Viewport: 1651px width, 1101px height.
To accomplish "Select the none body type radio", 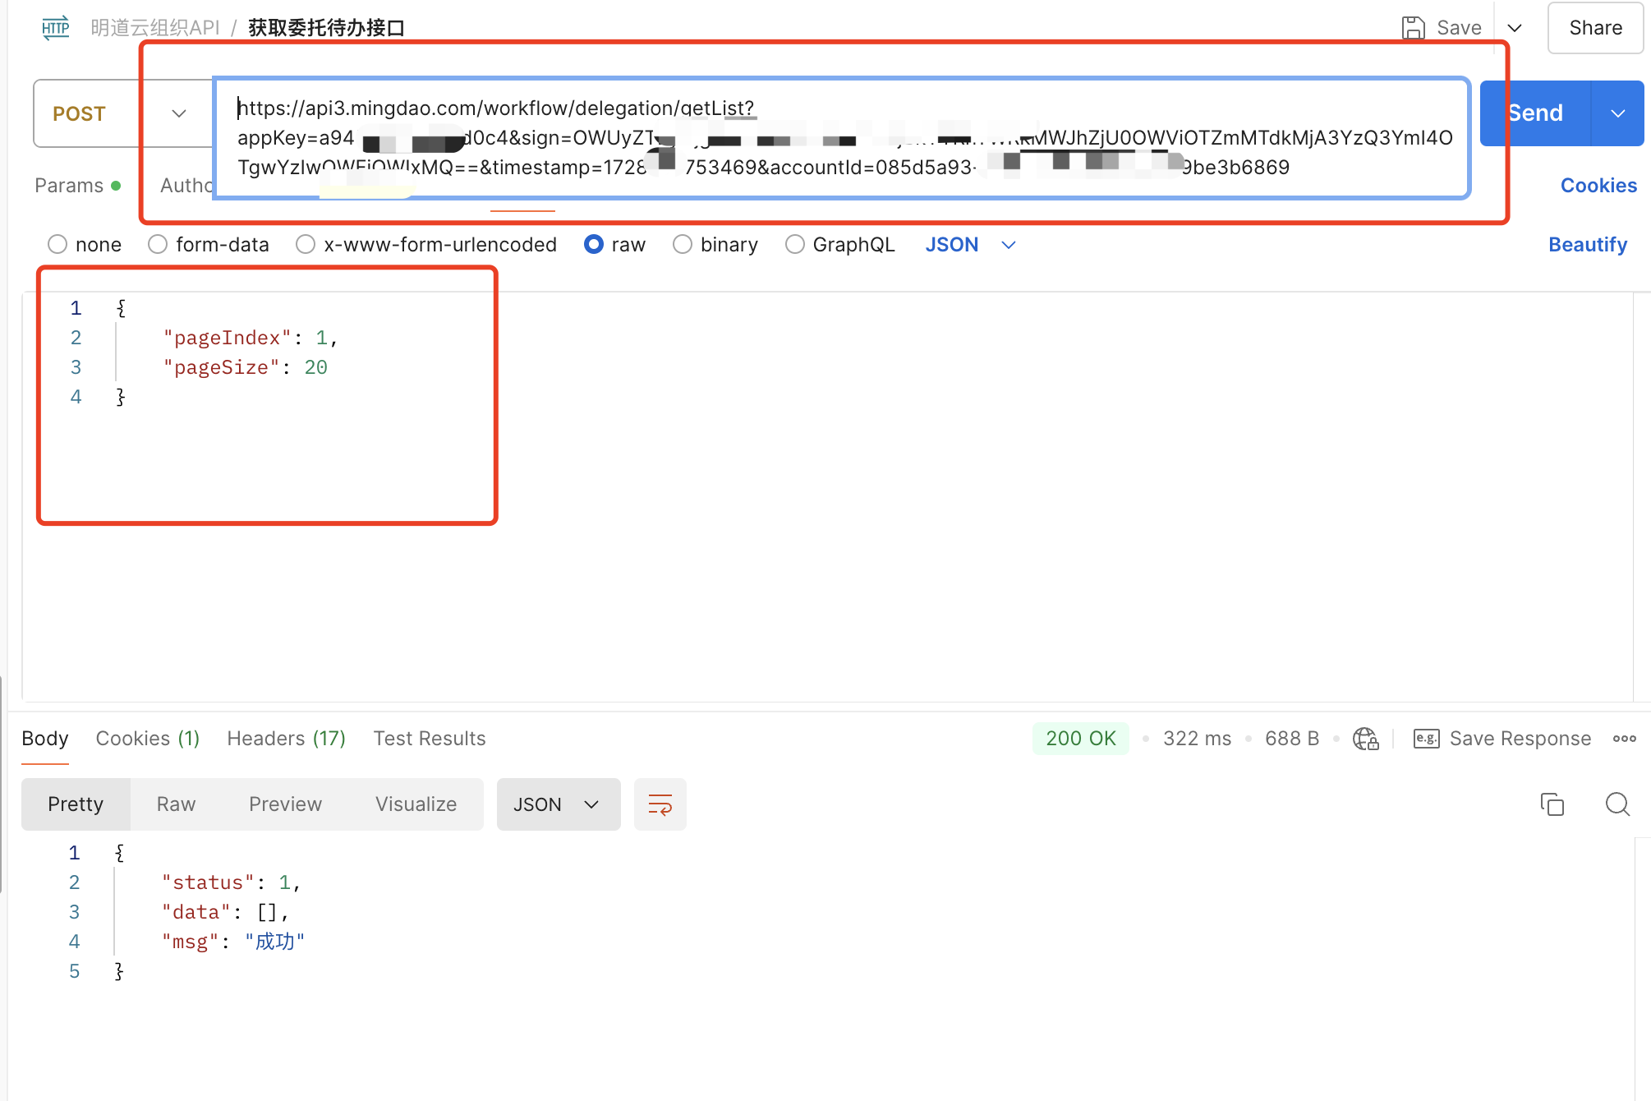I will pyautogui.click(x=57, y=245).
